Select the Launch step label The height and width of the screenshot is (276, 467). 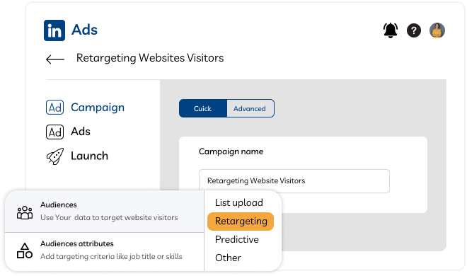point(89,156)
